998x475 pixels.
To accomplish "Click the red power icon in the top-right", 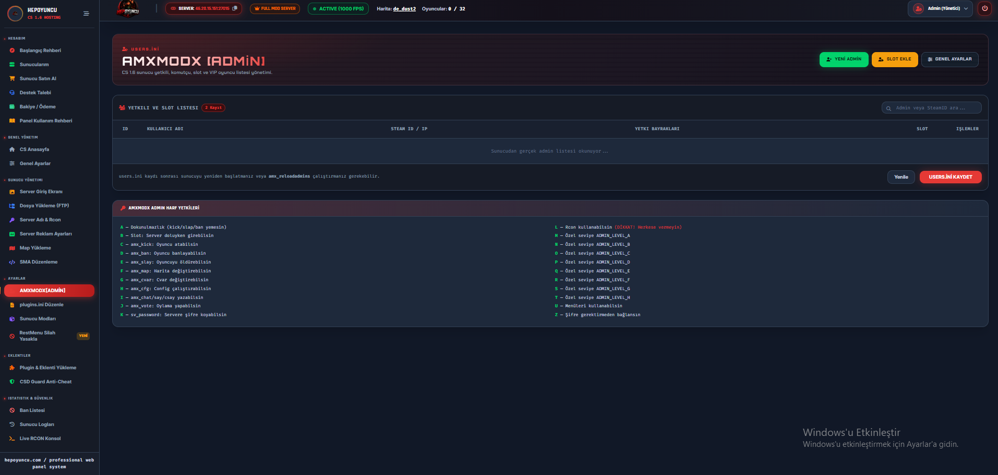I will 984,8.
